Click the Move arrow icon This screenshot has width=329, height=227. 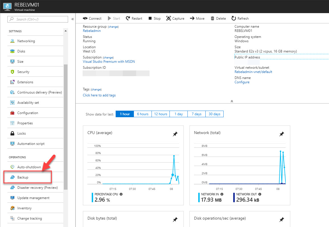click(192, 19)
